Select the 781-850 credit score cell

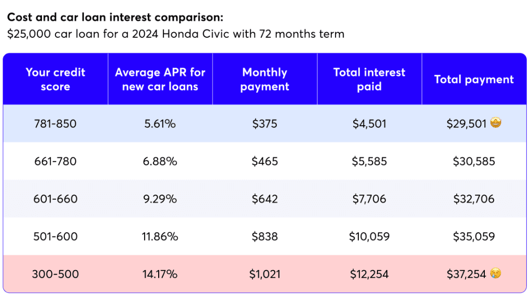55,124
